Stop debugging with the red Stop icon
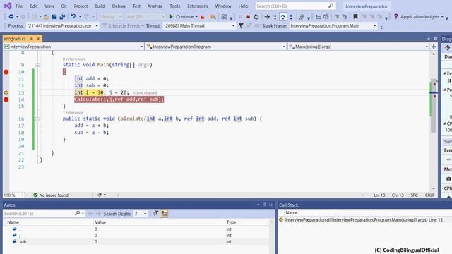 (x=248, y=17)
